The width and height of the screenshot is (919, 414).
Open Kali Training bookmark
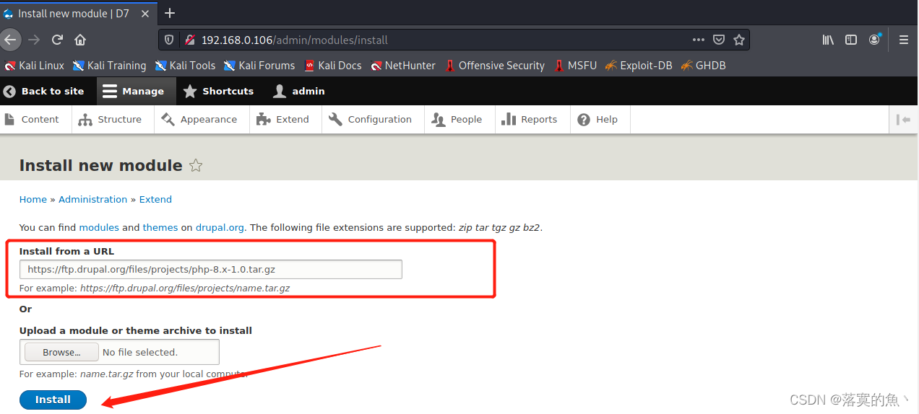(109, 65)
